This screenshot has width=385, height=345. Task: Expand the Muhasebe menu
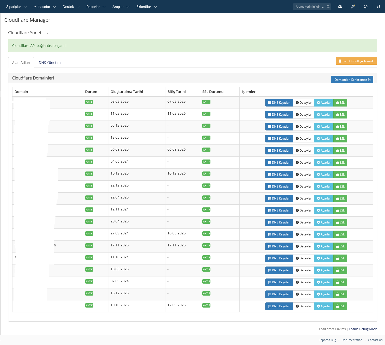(x=45, y=7)
